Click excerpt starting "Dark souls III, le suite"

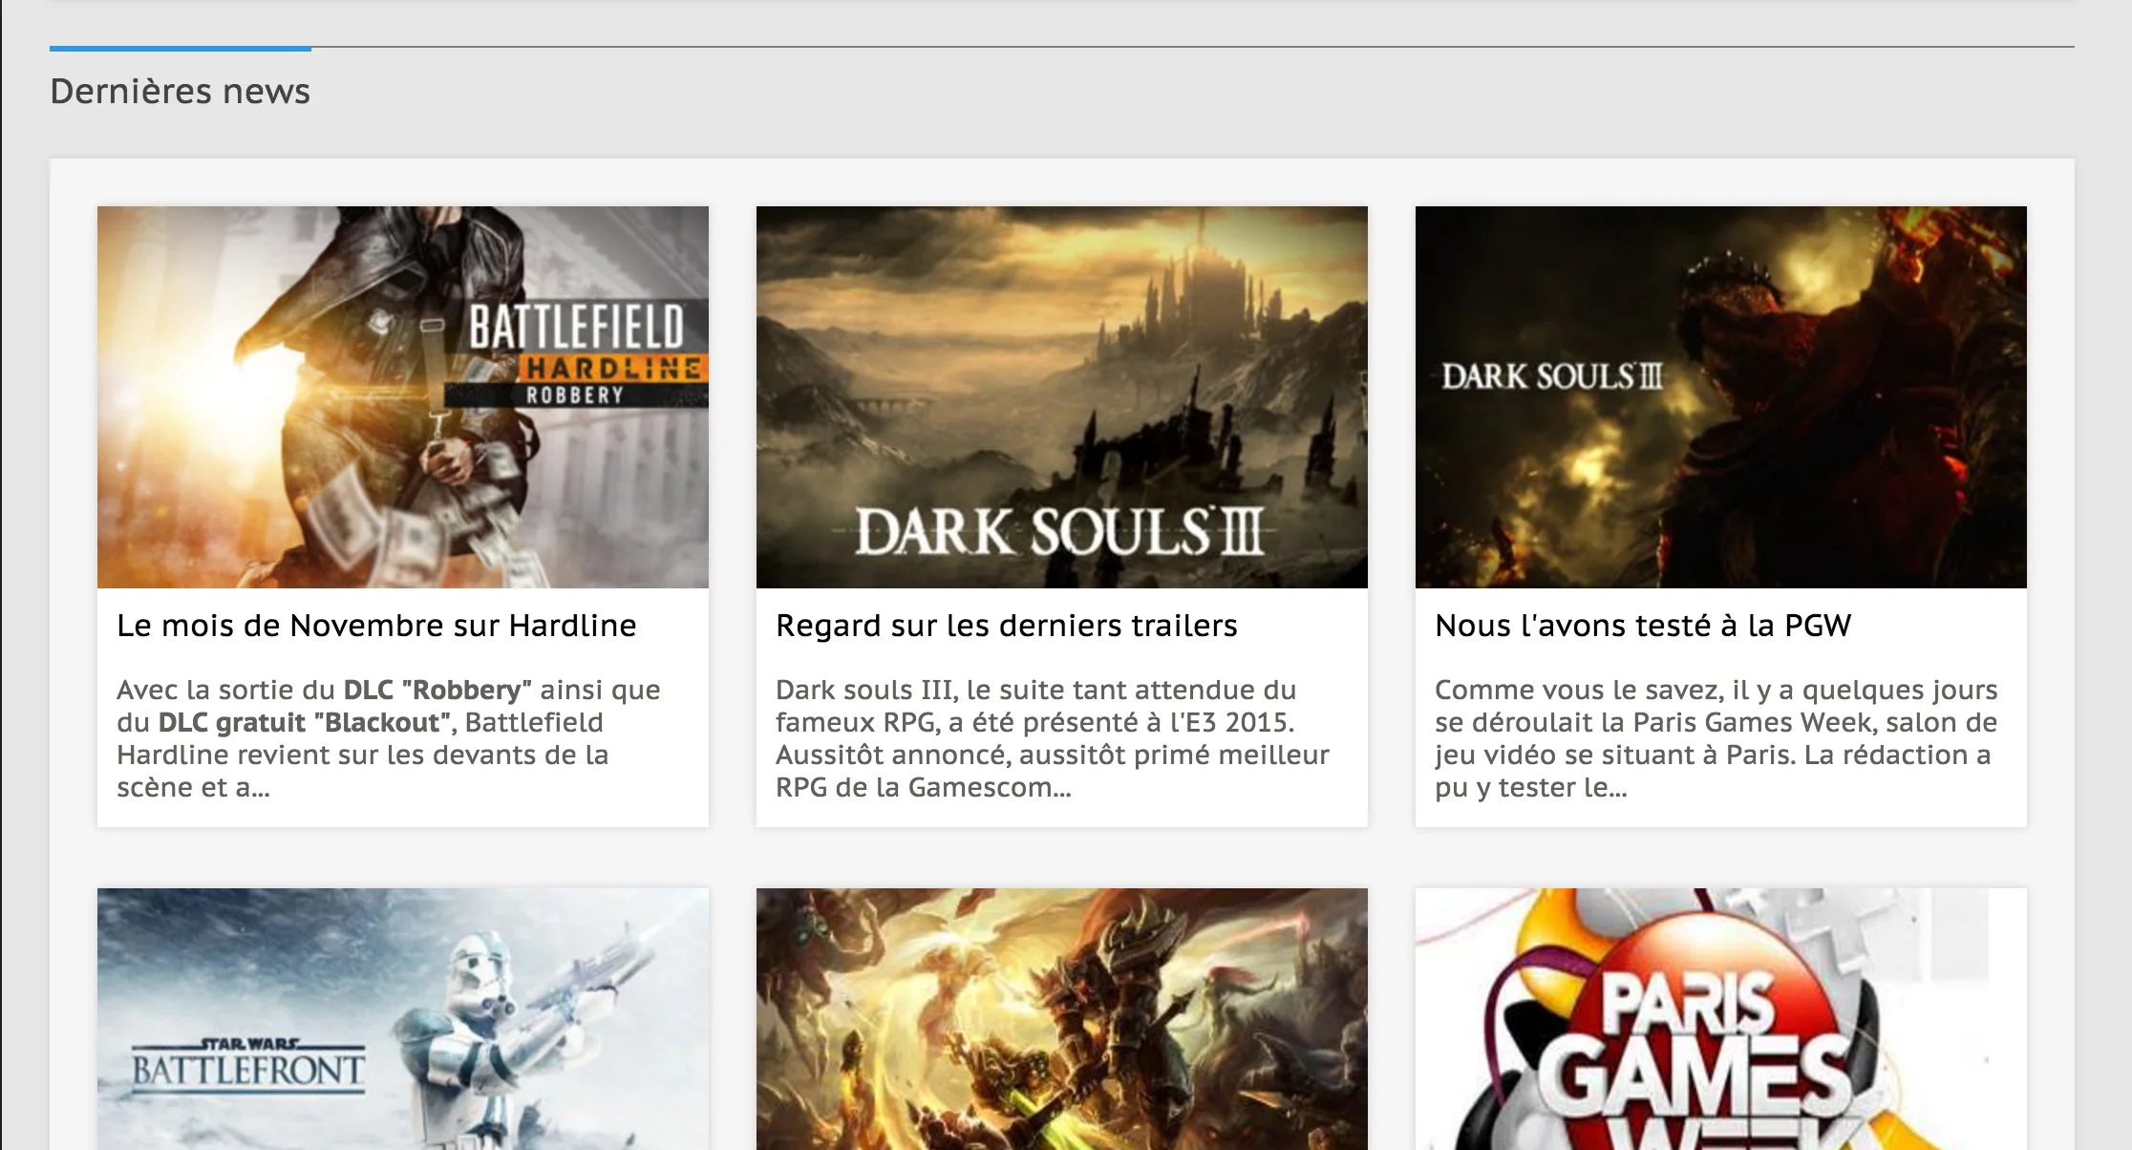coord(1052,738)
